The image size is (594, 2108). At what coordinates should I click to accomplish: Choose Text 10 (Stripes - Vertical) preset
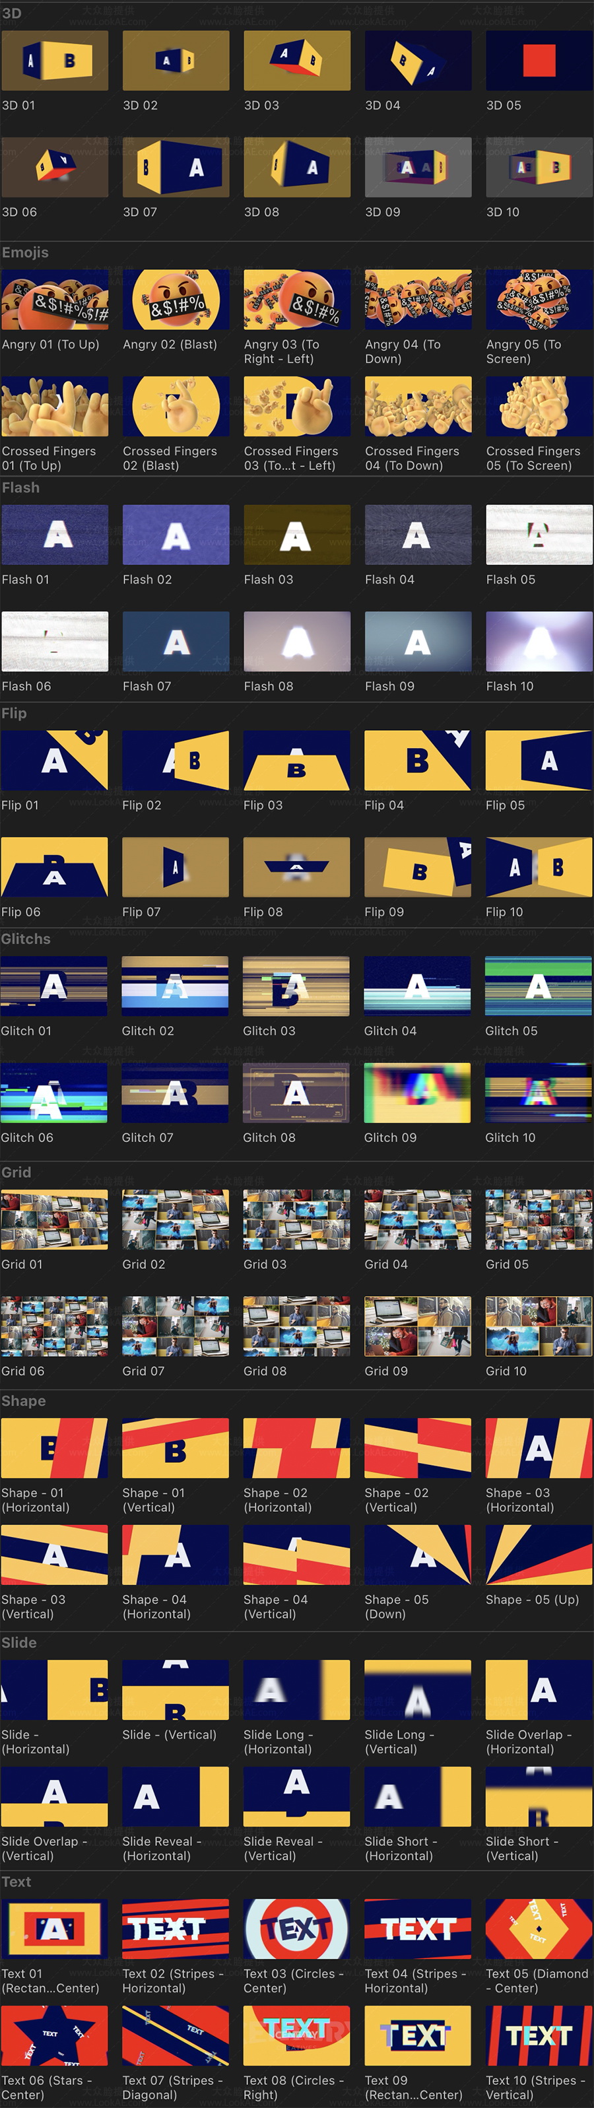point(539,2035)
